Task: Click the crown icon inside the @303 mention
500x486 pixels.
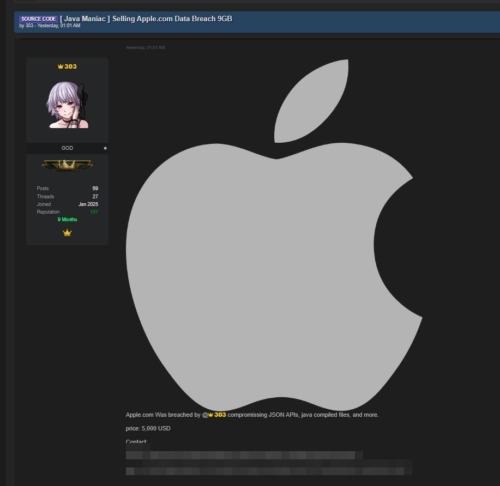Action: point(210,415)
